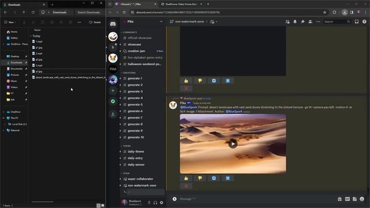Click Chrome address bar URL

178,12
